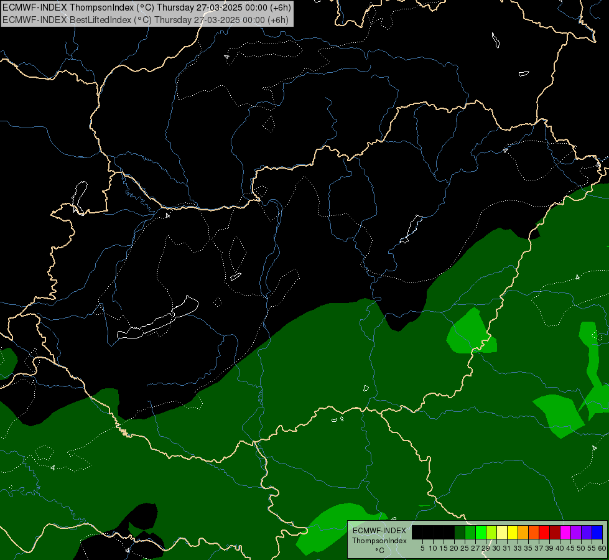Screen dimensions: 609x560
Task: Click the legend tick value '20'
Action: (454, 548)
